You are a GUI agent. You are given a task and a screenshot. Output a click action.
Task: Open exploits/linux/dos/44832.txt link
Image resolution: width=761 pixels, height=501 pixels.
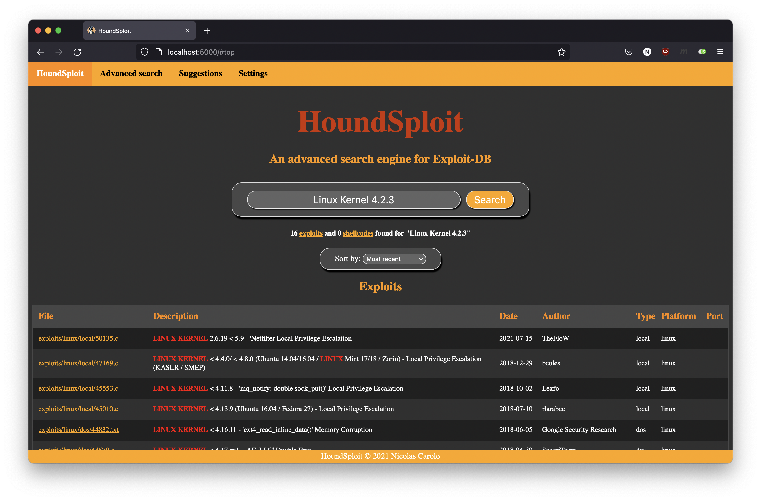coord(78,430)
